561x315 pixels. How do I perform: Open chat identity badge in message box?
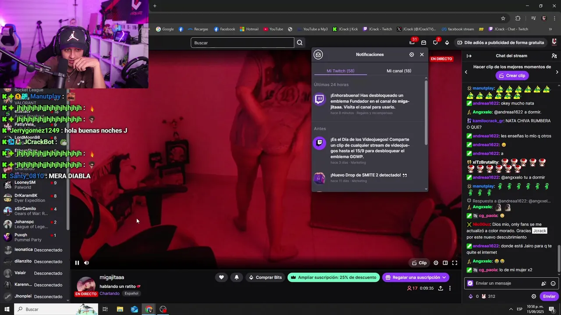coord(470,283)
